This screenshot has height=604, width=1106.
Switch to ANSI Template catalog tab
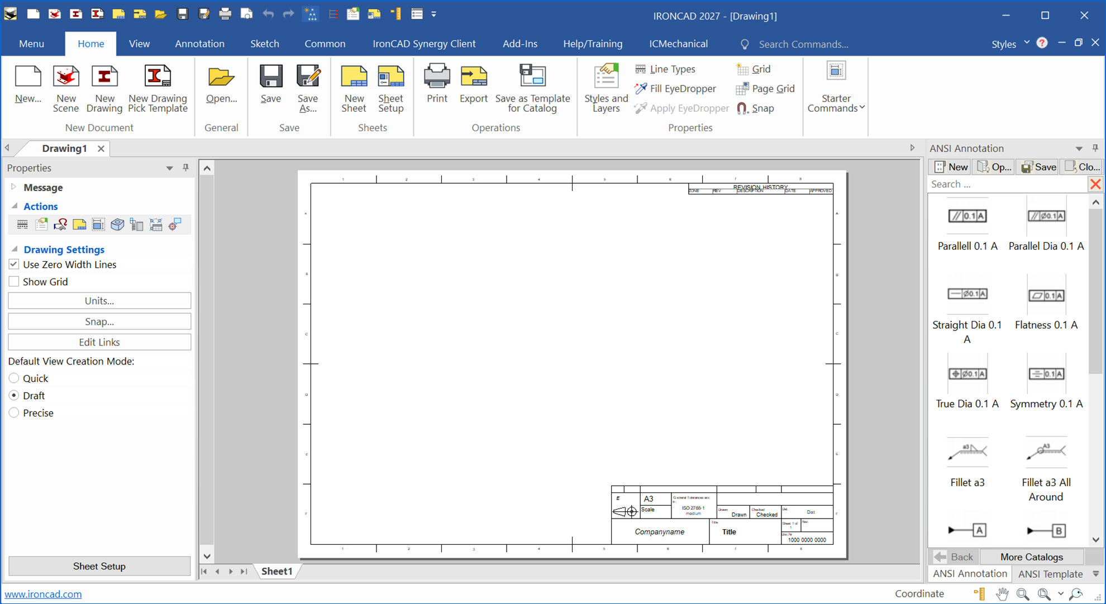pyautogui.click(x=1050, y=574)
